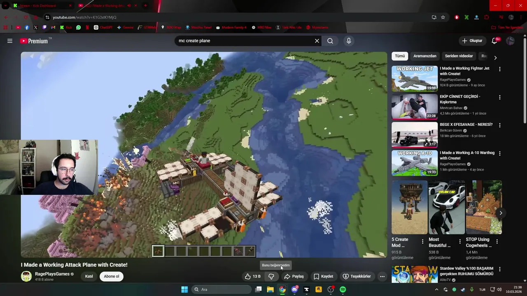Open the X (Twitter) bookmark icon
Screen dimensions: 527x296
click(x=35, y=28)
